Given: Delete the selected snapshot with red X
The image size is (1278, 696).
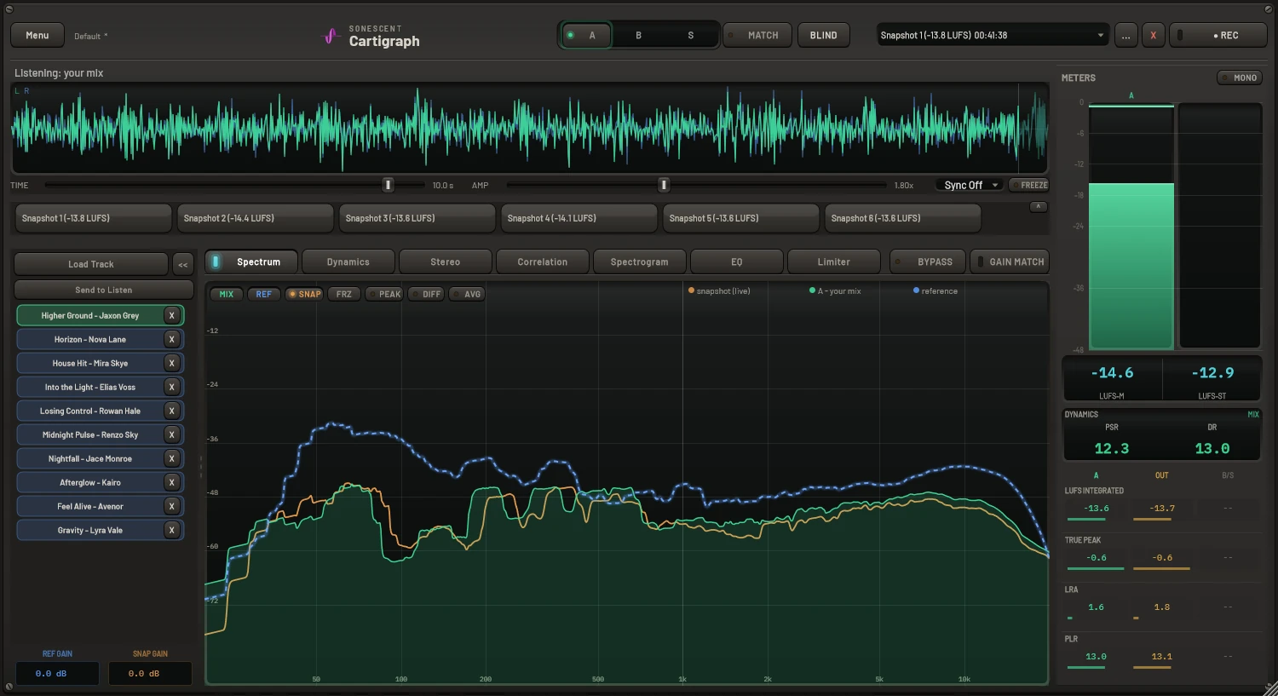Looking at the screenshot, I should tap(1154, 35).
